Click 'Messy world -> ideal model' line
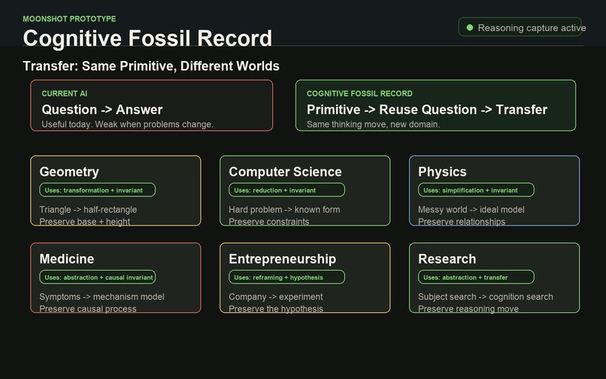This screenshot has height=379, width=606. [471, 210]
